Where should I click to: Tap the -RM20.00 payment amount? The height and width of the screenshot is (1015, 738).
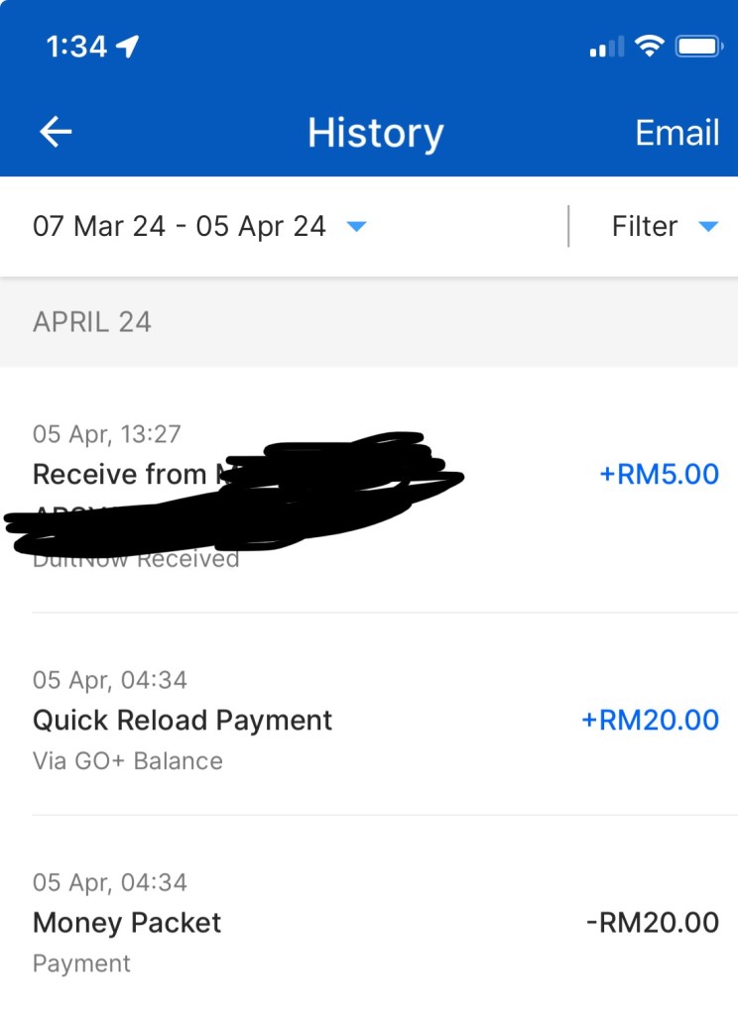click(652, 923)
